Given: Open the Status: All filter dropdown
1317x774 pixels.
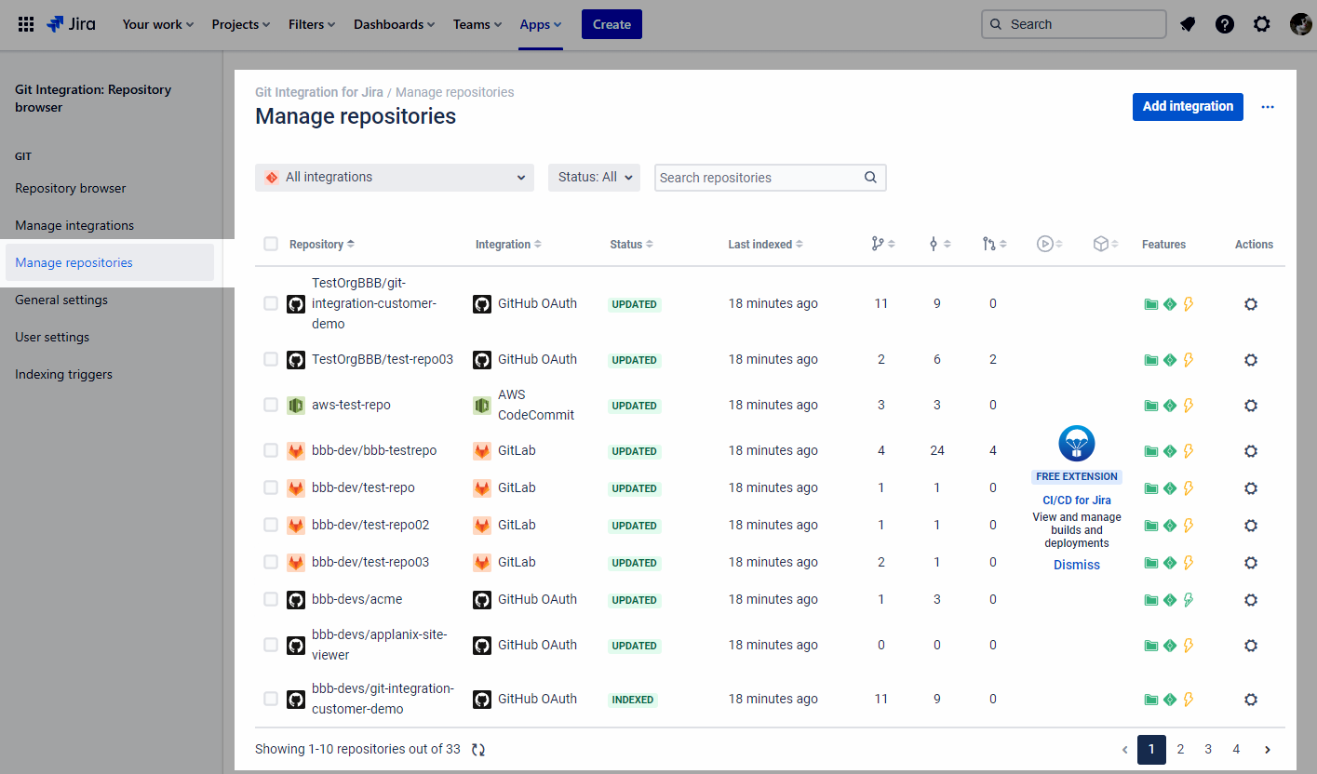Looking at the screenshot, I should (x=594, y=178).
